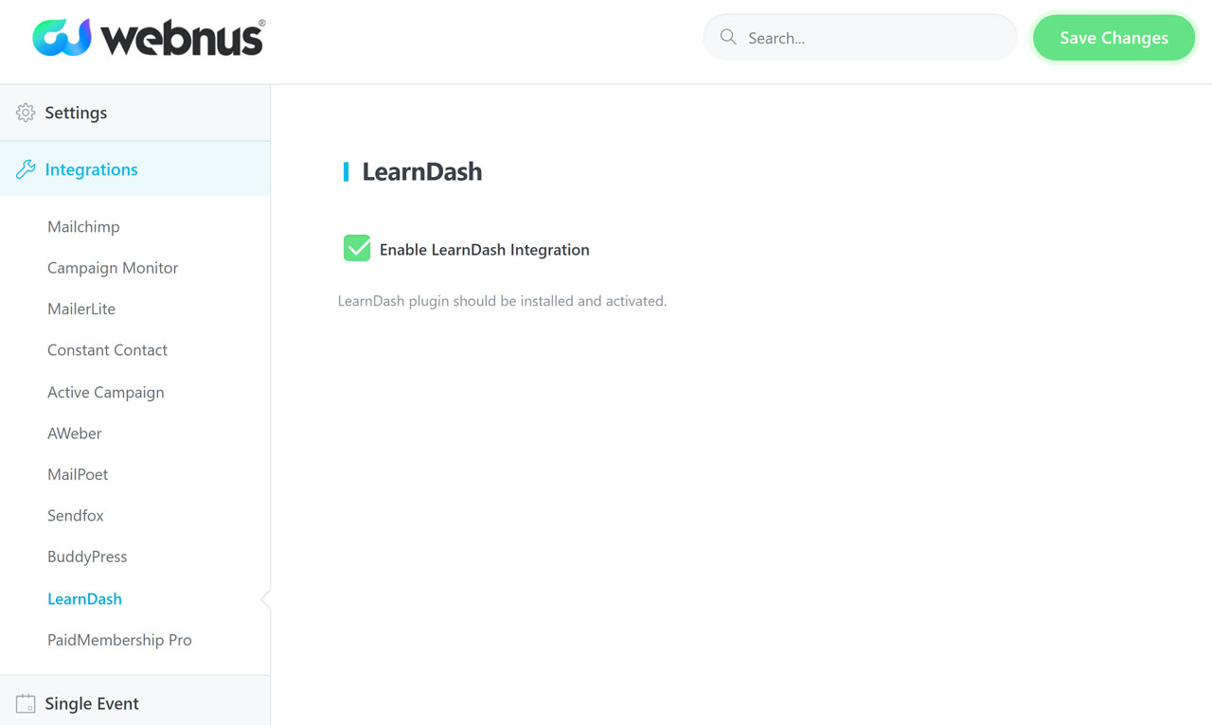1212x725 pixels.
Task: Select BuddyPress integration
Action: point(87,557)
